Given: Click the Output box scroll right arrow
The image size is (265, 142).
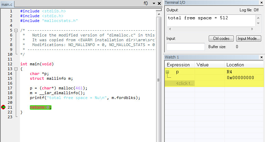Looking at the screenshot, I should click(252, 29).
